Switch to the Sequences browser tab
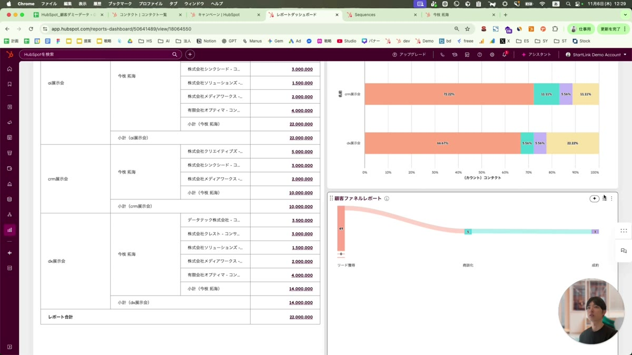 pos(381,15)
